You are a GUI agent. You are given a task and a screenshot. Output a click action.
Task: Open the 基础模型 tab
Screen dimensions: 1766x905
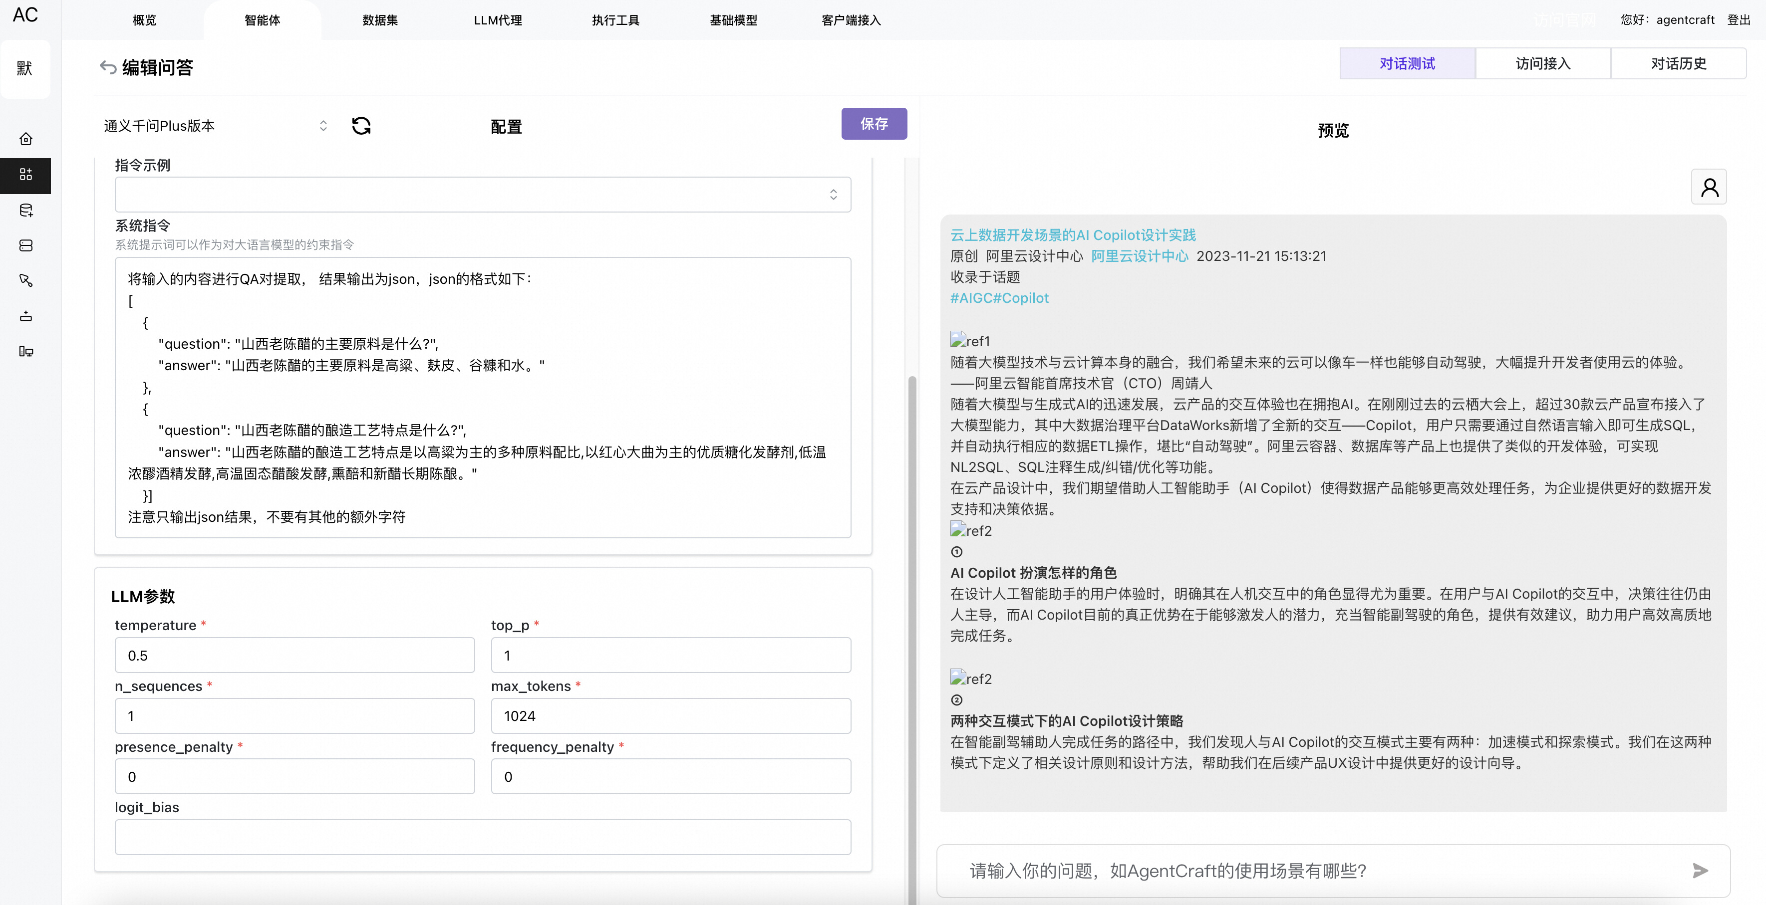(734, 20)
